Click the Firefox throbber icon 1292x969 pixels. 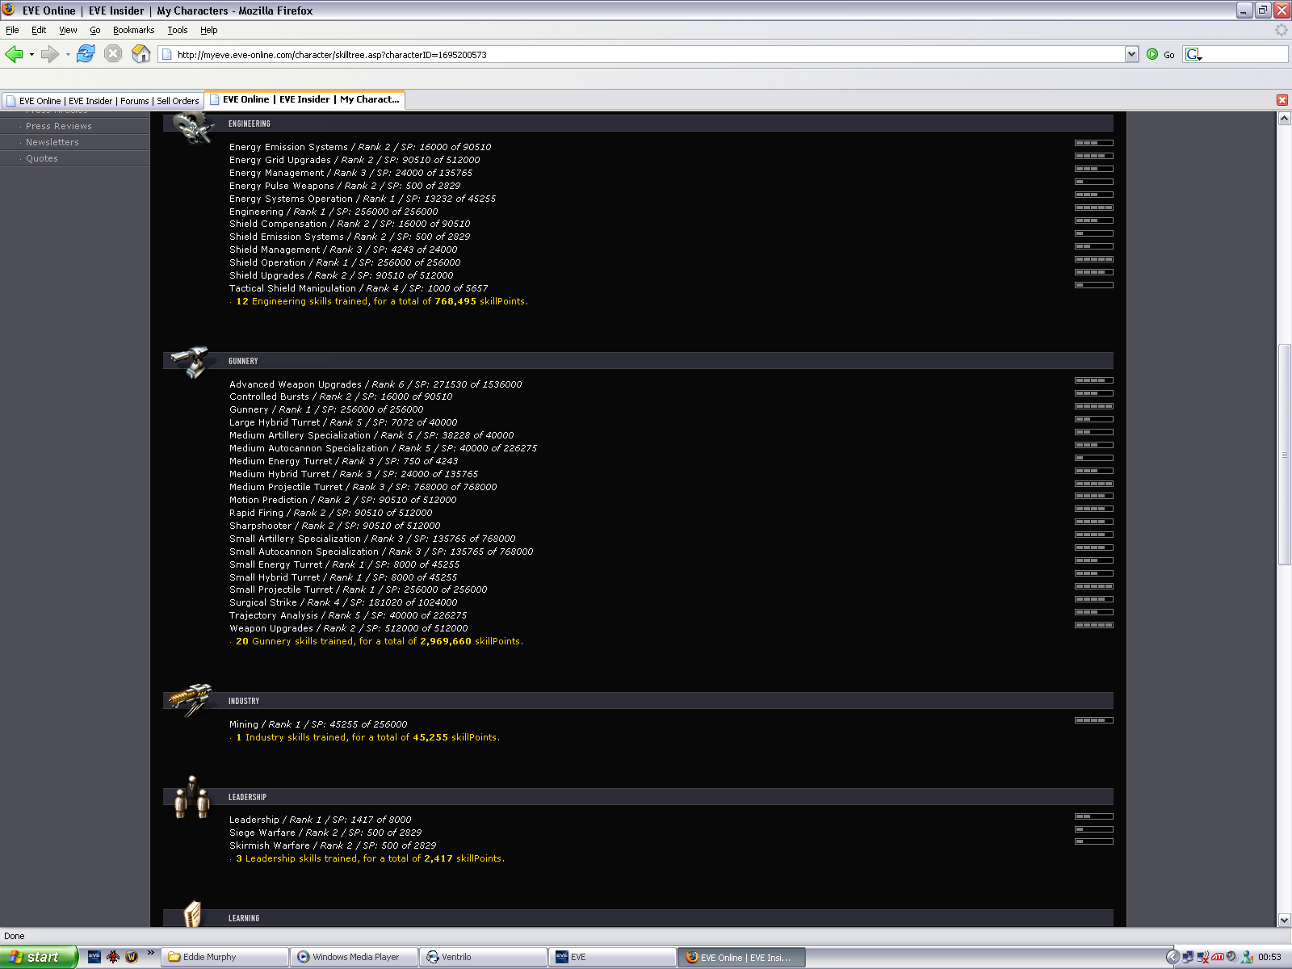[x=1282, y=30]
